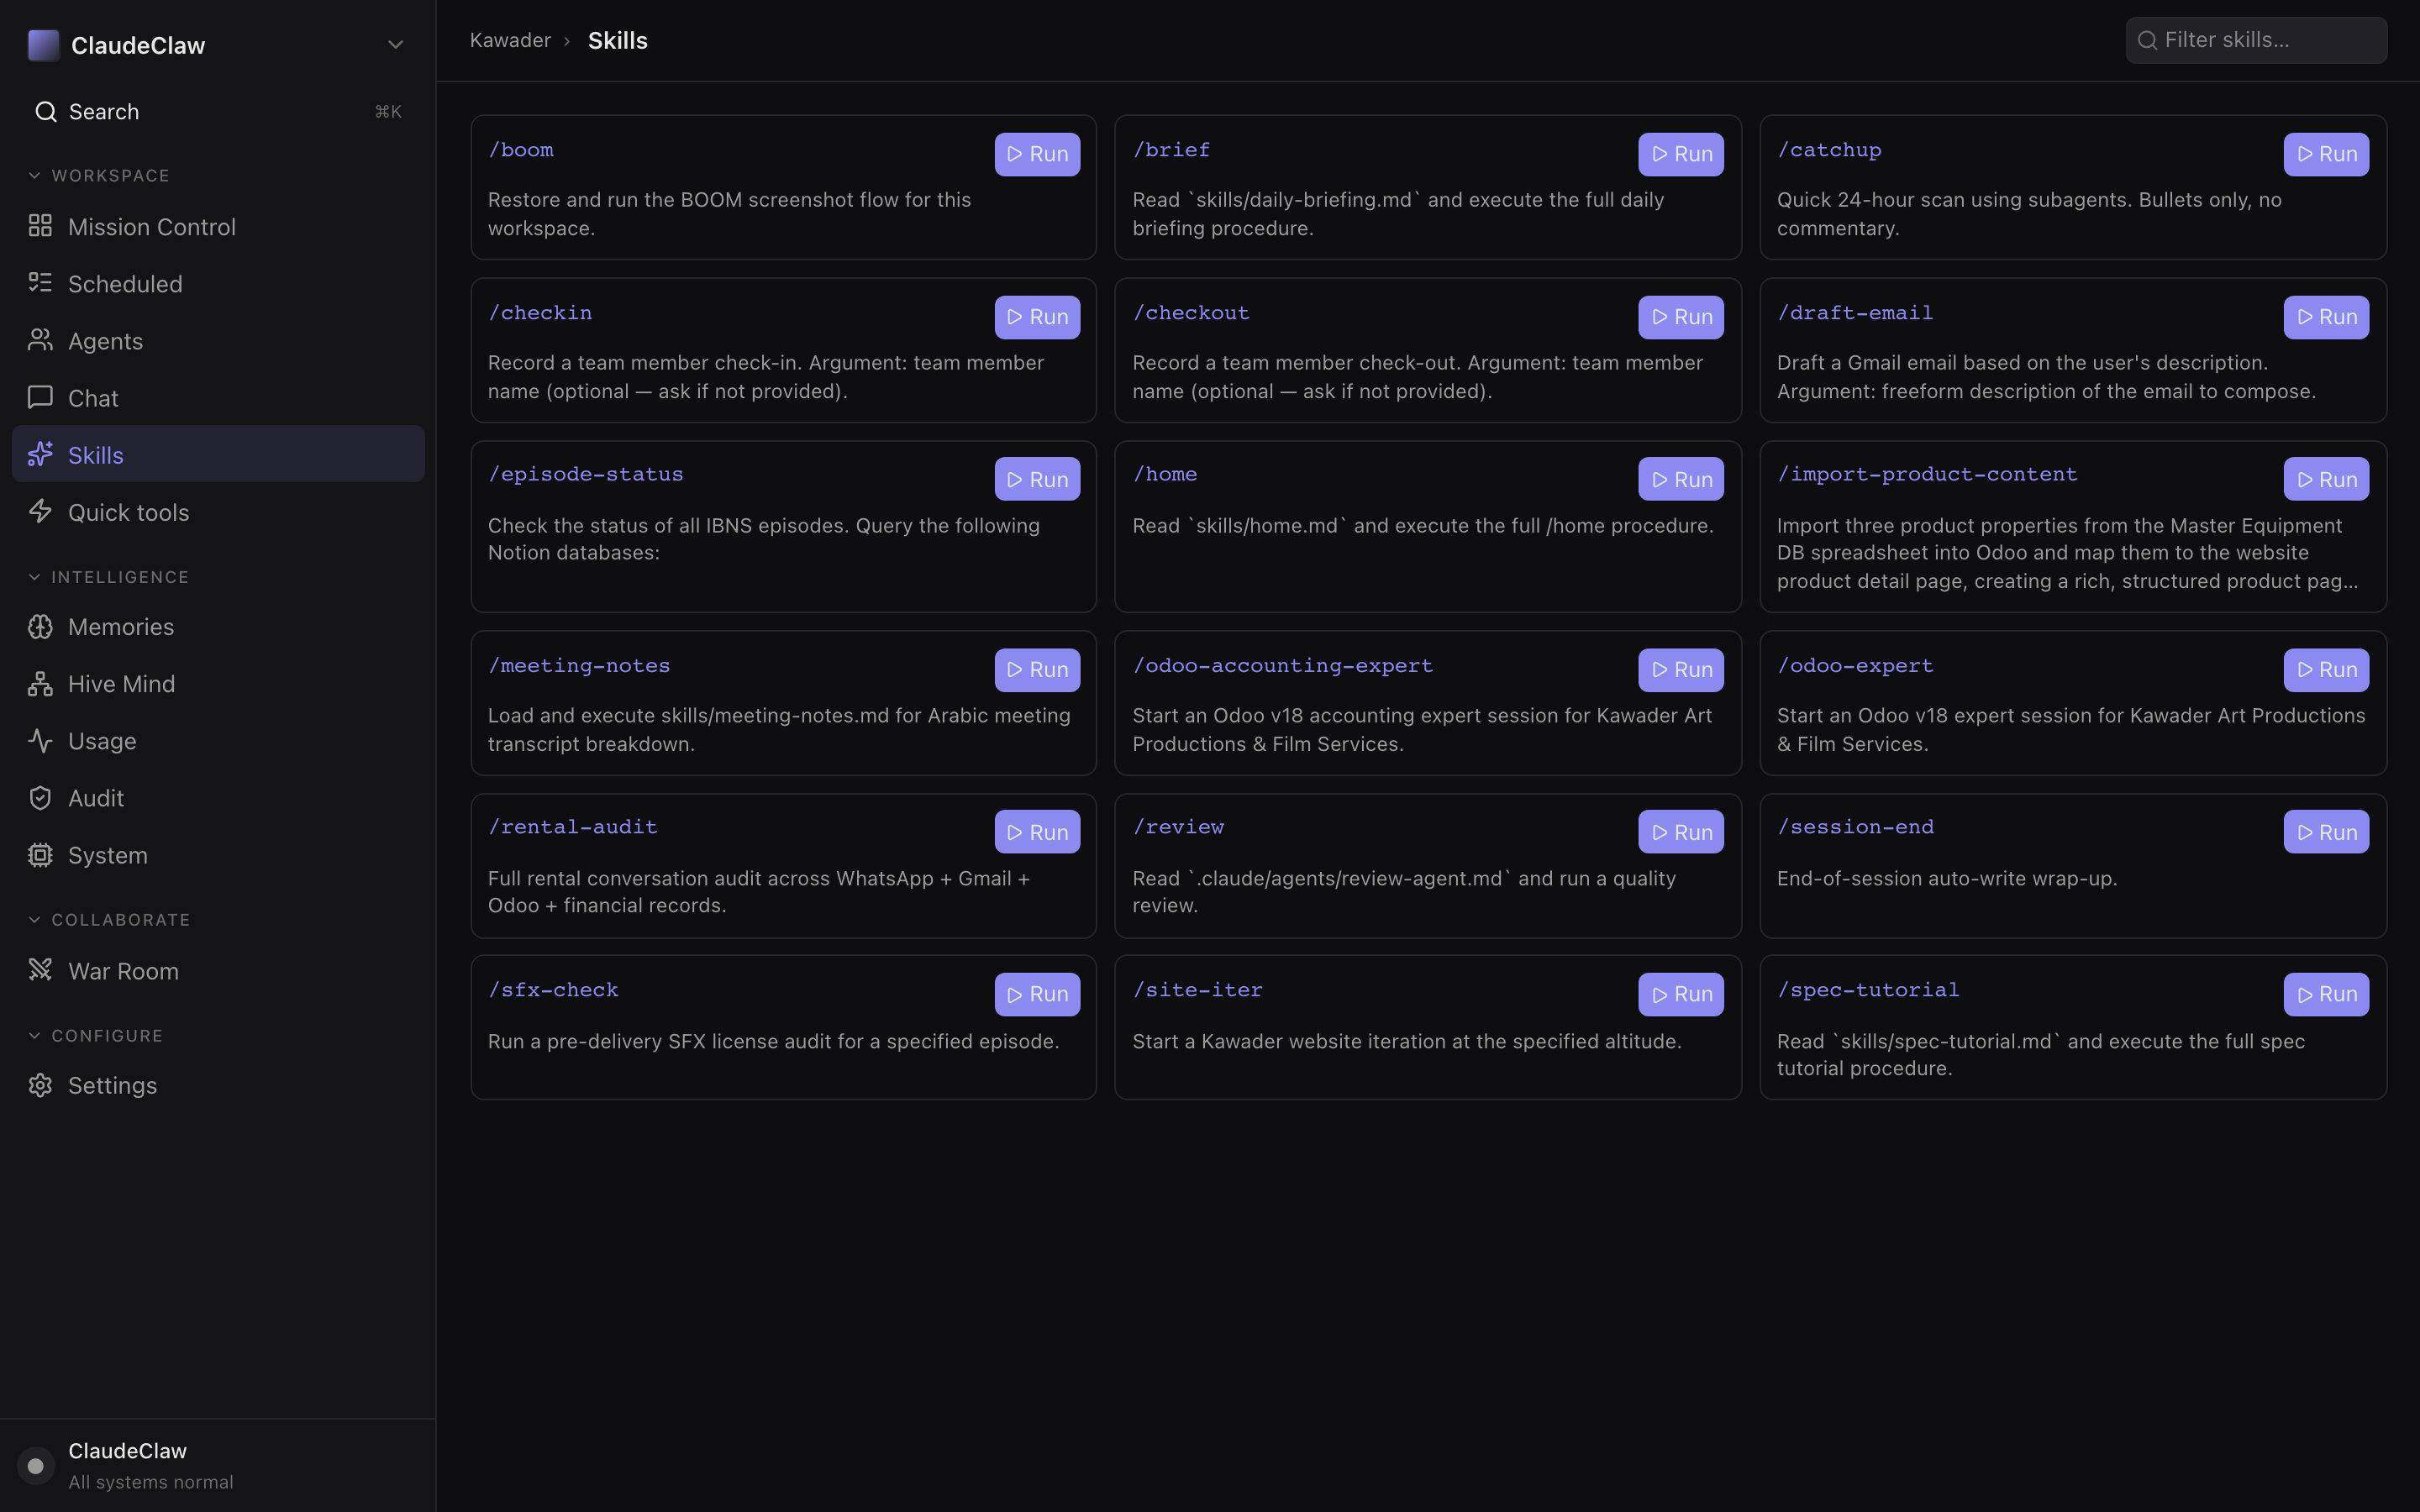Switch to the Chat page

click(218, 397)
